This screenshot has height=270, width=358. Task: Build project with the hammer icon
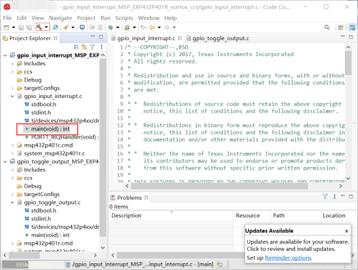point(39,27)
